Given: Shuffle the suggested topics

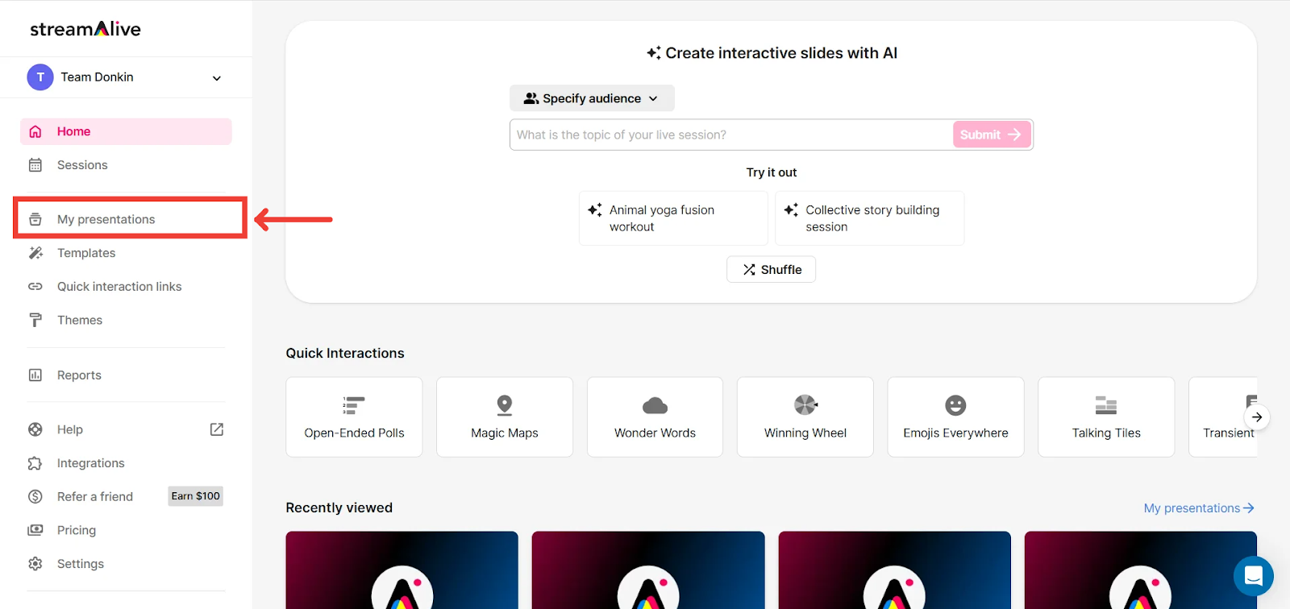Looking at the screenshot, I should (x=772, y=270).
